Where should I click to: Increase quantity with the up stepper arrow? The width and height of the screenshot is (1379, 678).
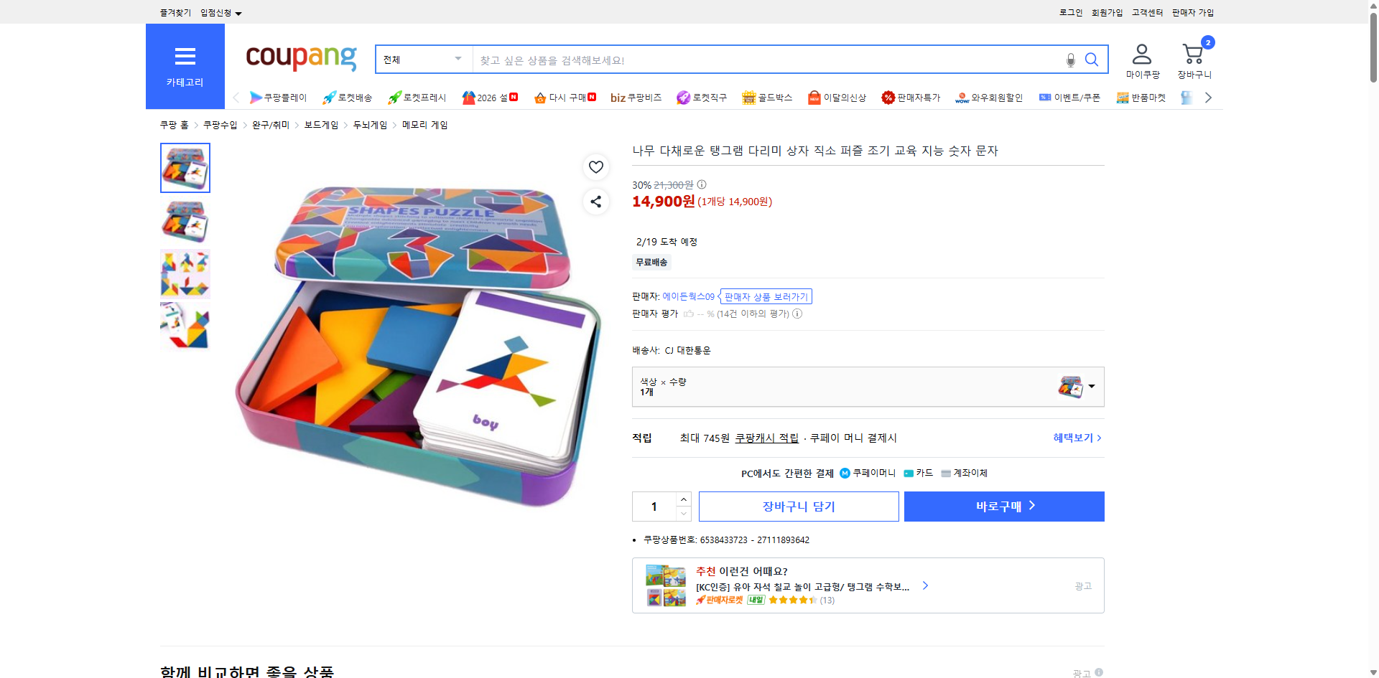coord(683,499)
